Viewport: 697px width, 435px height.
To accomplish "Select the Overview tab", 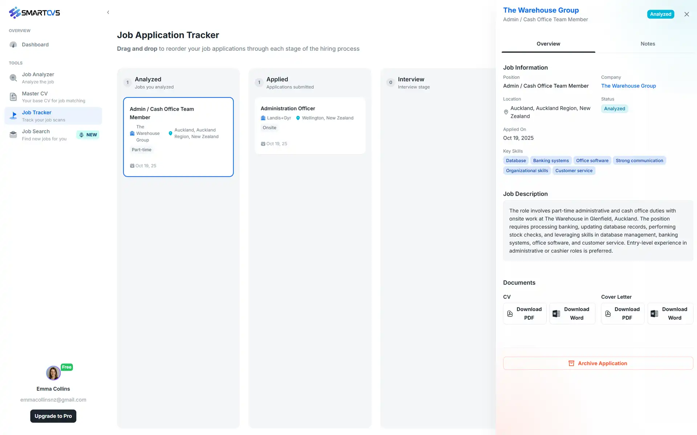I will (548, 43).
